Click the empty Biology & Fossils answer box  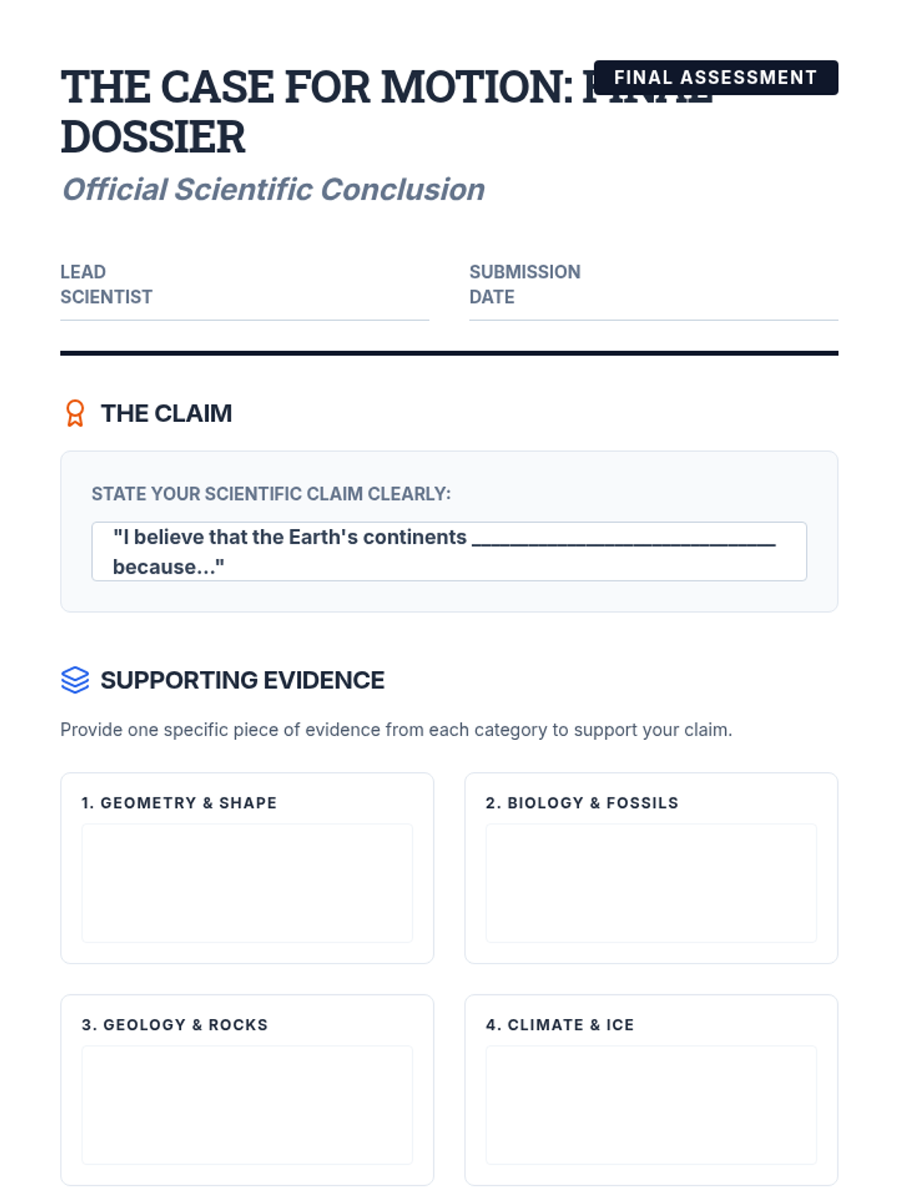(651, 883)
